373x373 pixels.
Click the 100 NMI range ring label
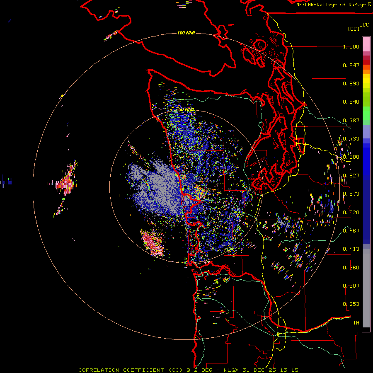pyautogui.click(x=186, y=33)
